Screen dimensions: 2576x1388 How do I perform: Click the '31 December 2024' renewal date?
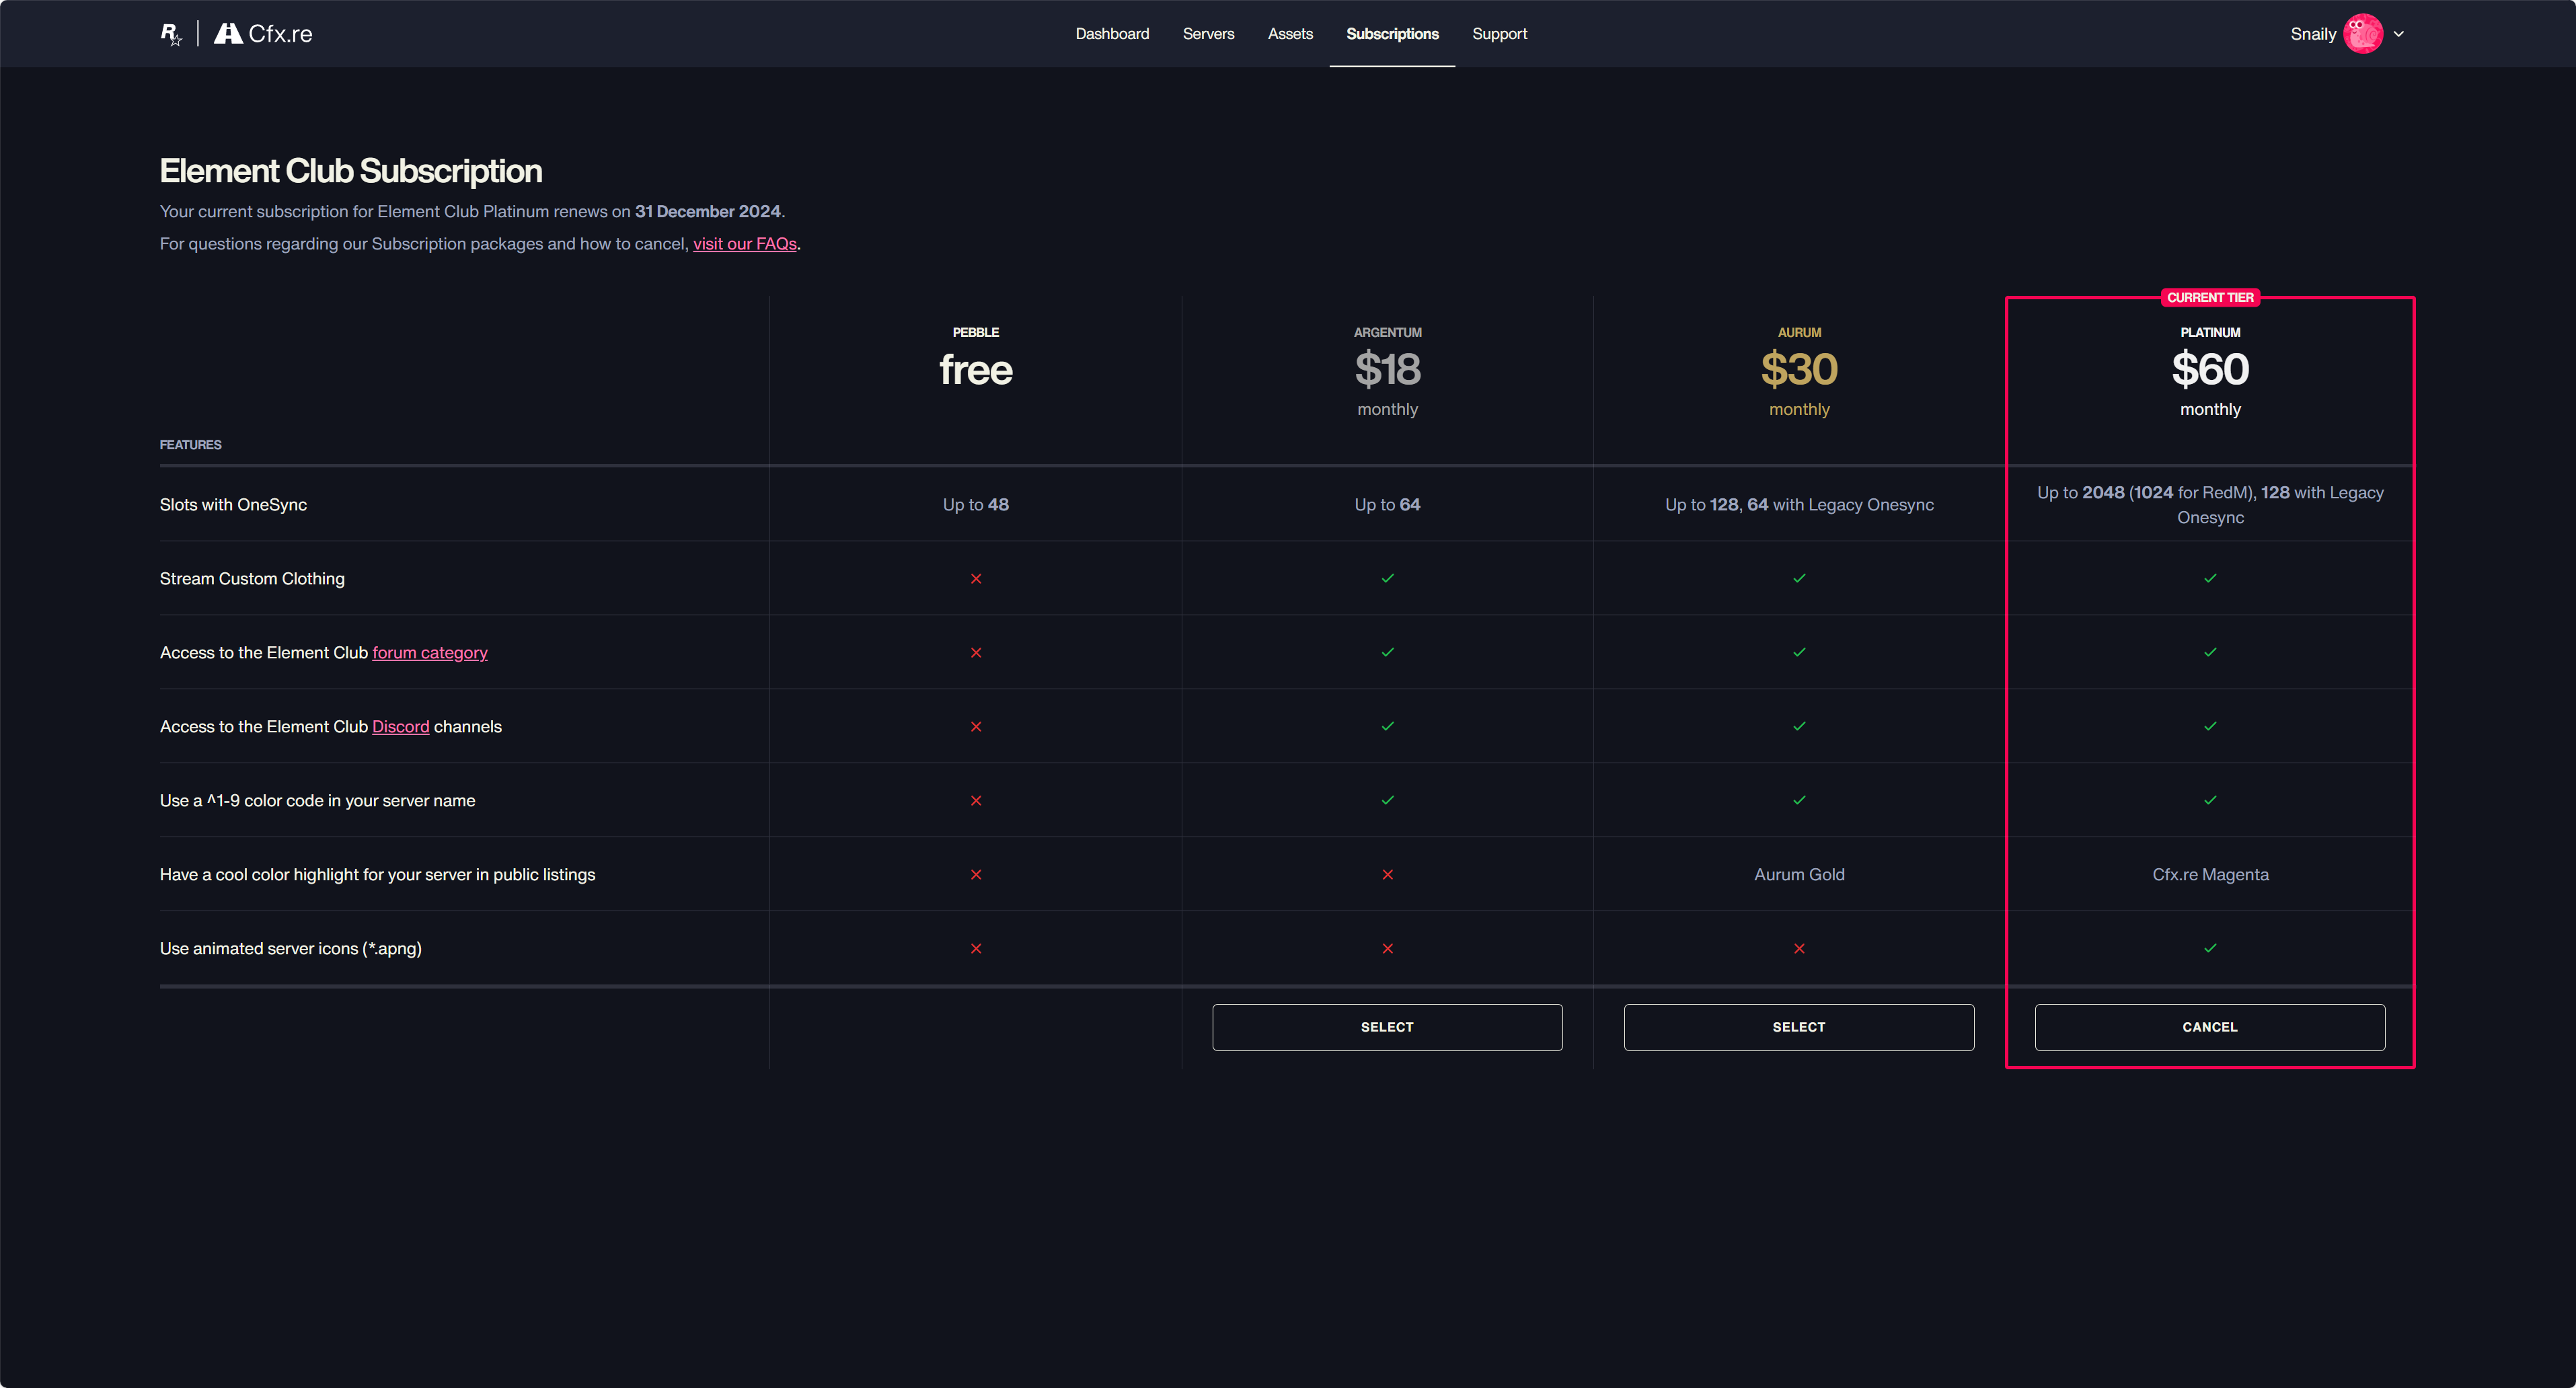pos(708,212)
